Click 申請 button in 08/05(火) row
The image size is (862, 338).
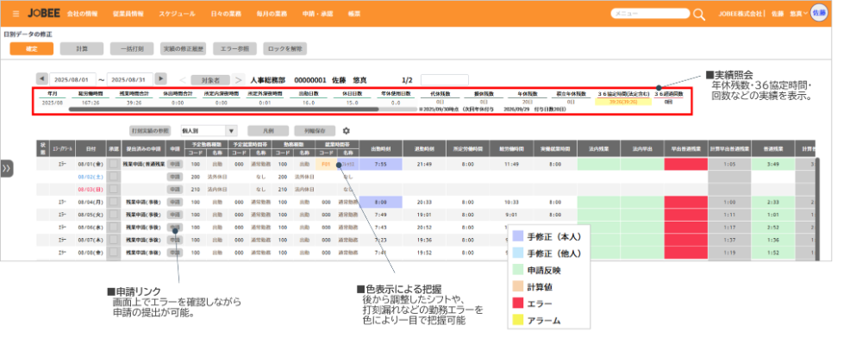[175, 215]
